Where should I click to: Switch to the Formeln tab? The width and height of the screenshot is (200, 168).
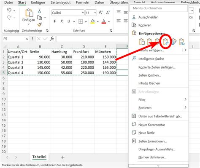click(x=83, y=3)
